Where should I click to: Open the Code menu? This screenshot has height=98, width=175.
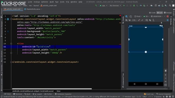click(30, 2)
